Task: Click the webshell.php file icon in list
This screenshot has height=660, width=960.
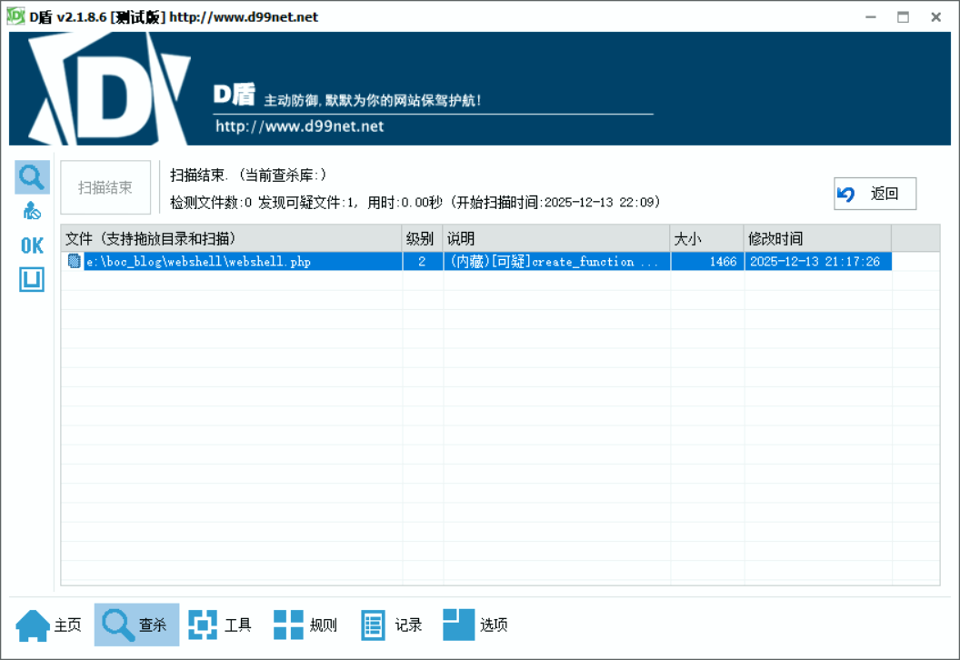Action: point(74,262)
